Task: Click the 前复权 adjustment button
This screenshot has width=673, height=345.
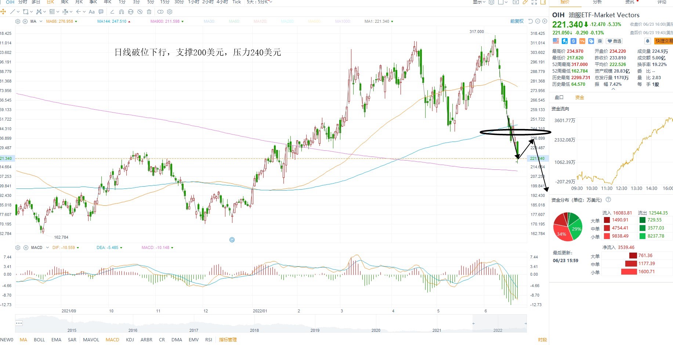Action: pos(517,21)
